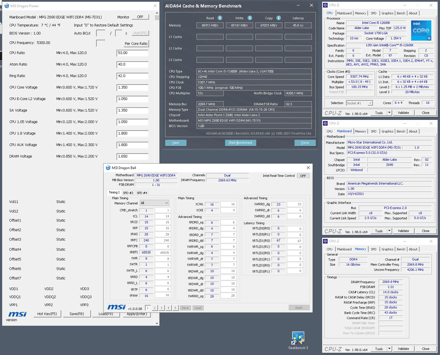The width and height of the screenshot is (440, 355).
Task: Expand Tools dropdown arrow in CPU-Z CPU window
Action: [x=389, y=113]
